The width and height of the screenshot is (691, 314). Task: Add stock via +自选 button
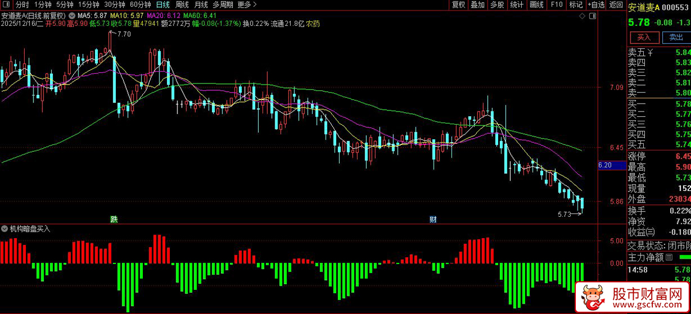point(596,5)
